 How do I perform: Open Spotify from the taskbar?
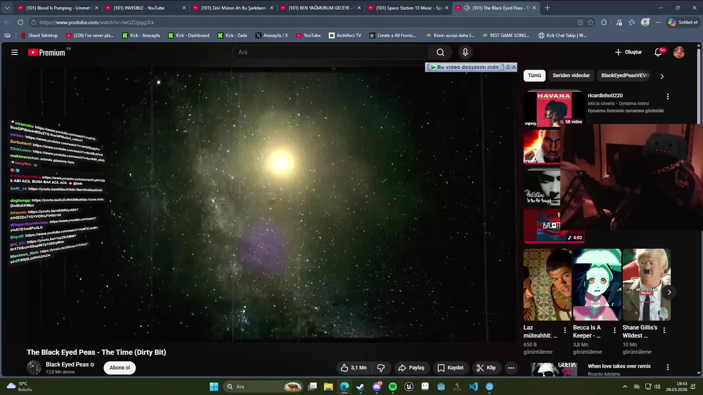[393, 387]
